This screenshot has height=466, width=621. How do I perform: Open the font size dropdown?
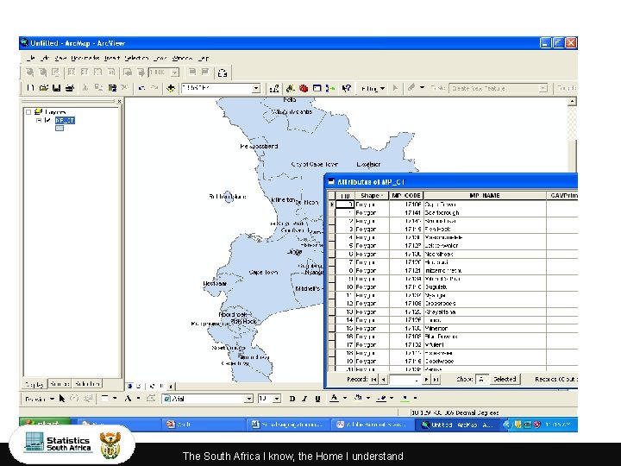coord(277,399)
